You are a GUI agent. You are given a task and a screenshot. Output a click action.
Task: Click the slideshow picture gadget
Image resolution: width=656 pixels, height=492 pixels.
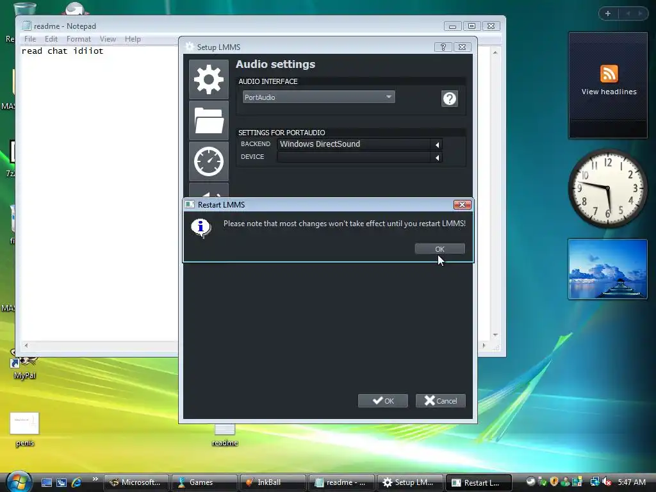pyautogui.click(x=607, y=269)
